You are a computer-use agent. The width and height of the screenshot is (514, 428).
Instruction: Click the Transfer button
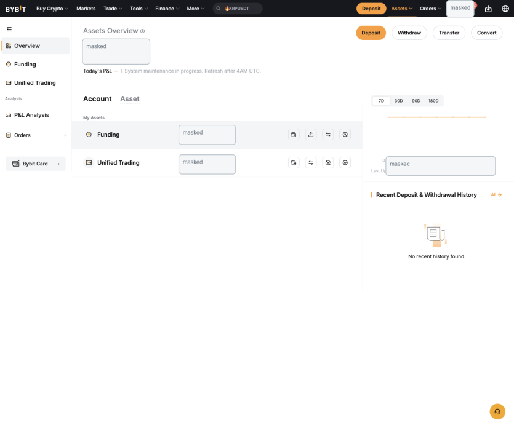tap(449, 33)
